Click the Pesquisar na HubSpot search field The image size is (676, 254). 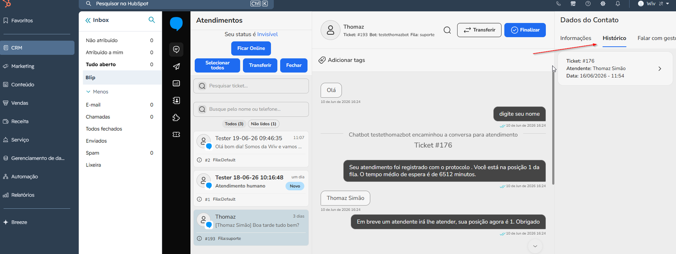176,4
